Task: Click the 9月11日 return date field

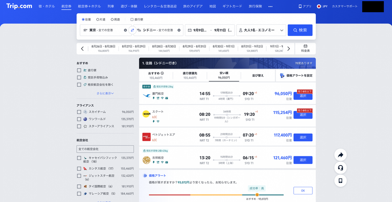Action: pos(223,30)
